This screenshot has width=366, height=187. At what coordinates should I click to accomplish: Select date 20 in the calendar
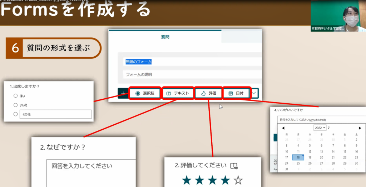click(x=321, y=157)
